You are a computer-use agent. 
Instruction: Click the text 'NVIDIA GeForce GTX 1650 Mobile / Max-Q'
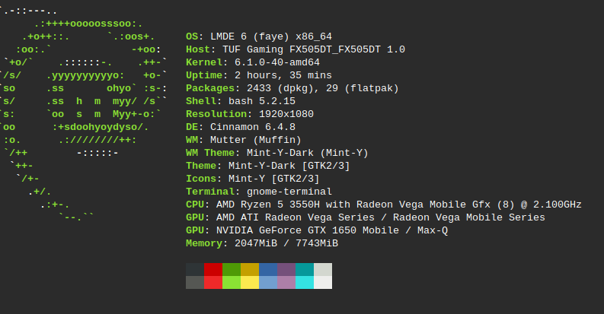[331, 230]
